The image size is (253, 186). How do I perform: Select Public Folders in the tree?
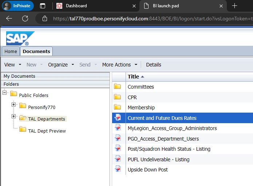(33, 95)
